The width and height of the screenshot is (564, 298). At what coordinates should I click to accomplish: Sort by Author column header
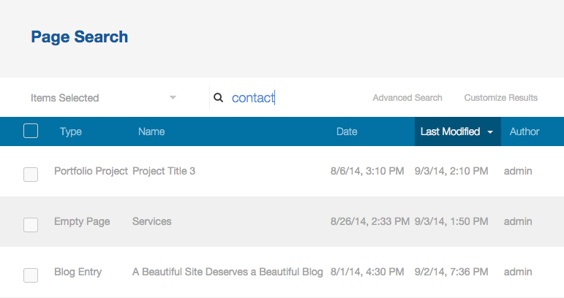click(524, 131)
